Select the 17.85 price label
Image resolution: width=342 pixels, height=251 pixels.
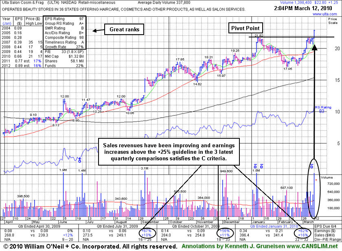click(x=180, y=59)
